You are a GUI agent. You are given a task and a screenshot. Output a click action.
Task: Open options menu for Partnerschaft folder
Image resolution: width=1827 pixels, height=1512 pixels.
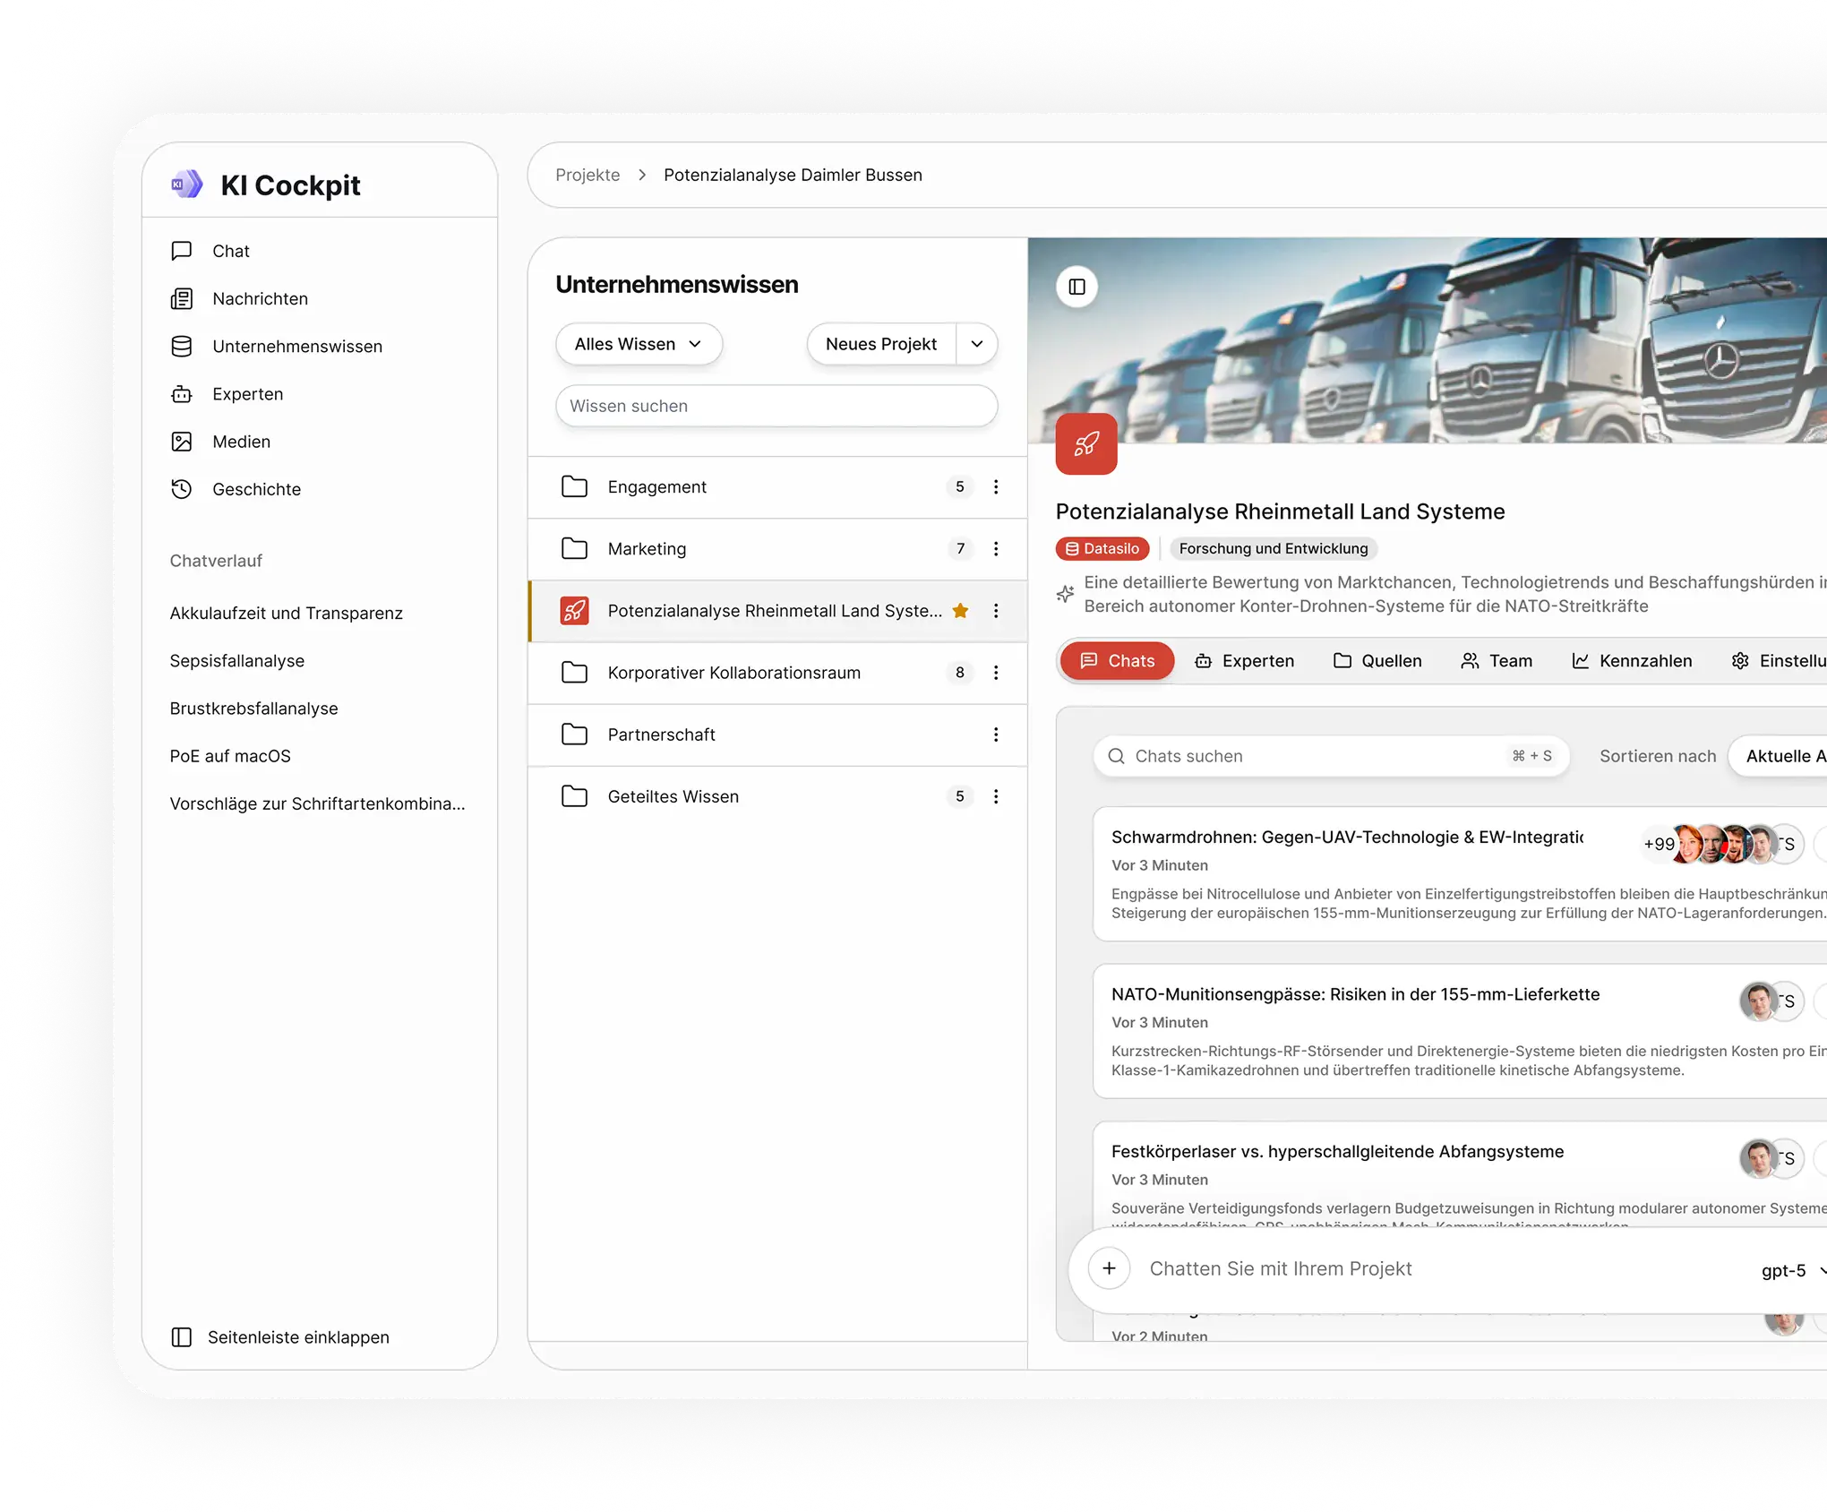click(996, 734)
